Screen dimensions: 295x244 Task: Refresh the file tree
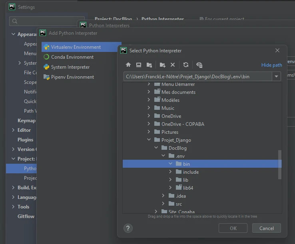(186, 65)
